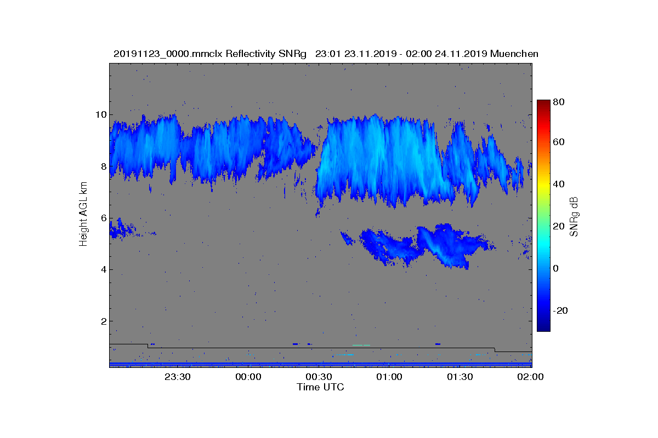658x438 pixels.
Task: Click the height tick label 10
Action: point(101,115)
